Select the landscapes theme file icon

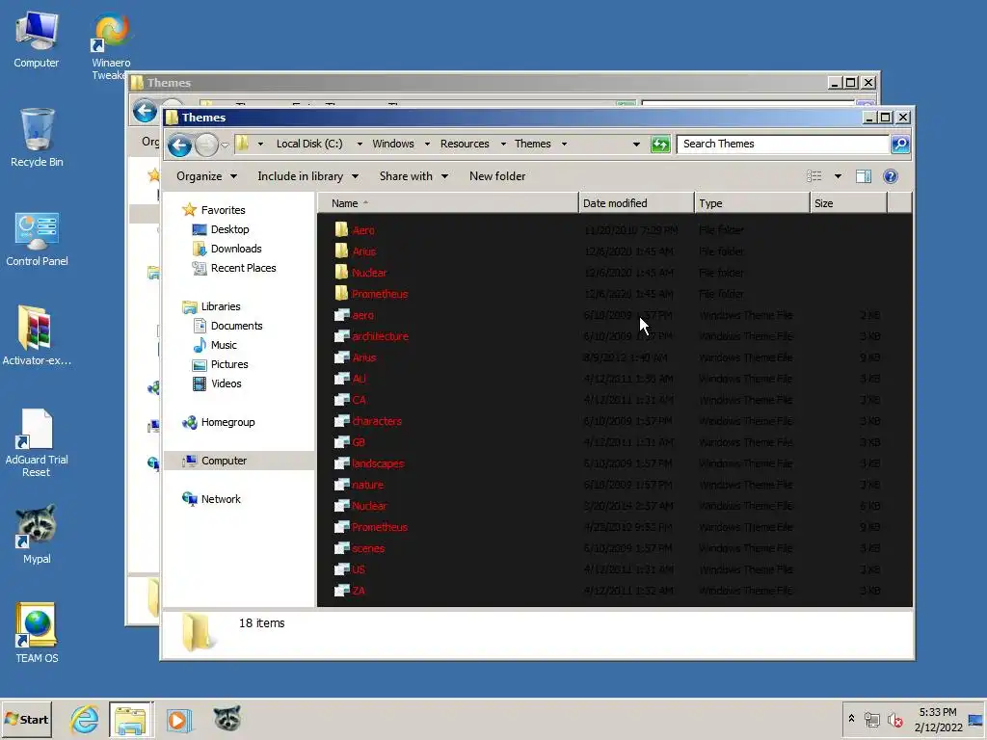(x=341, y=463)
